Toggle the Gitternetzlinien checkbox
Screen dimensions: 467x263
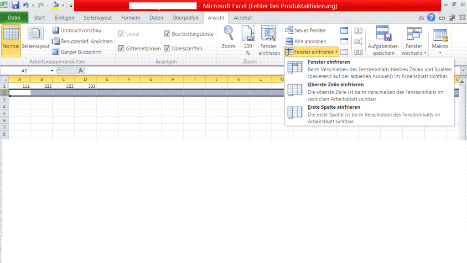(121, 48)
